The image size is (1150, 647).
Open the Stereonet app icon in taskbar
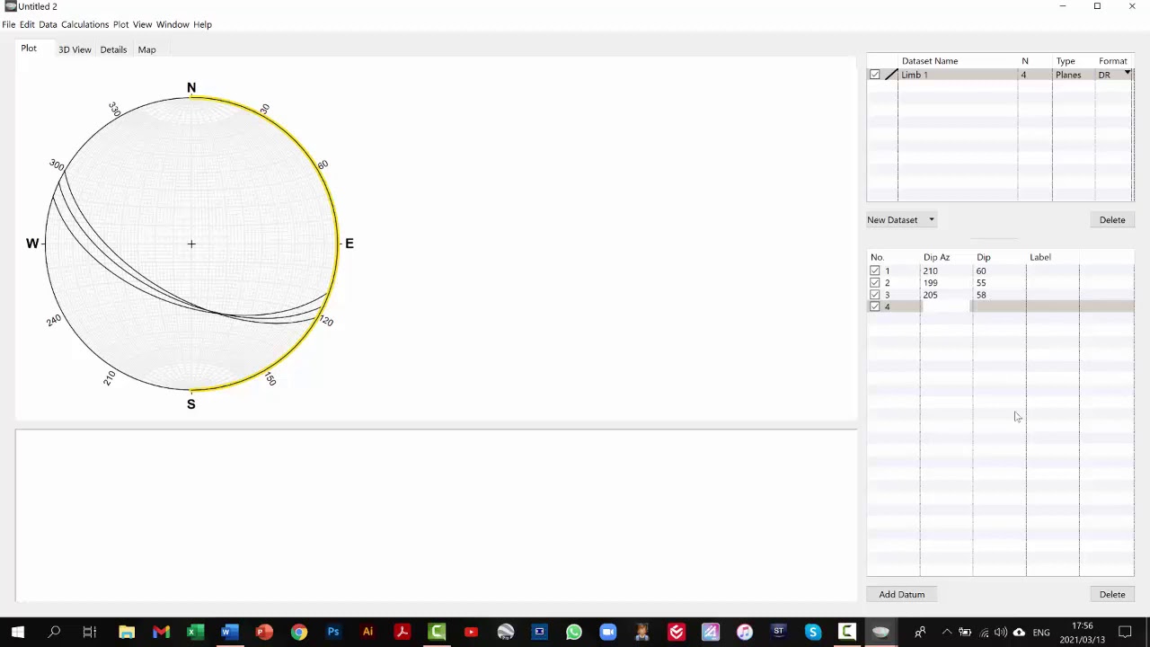click(x=880, y=633)
